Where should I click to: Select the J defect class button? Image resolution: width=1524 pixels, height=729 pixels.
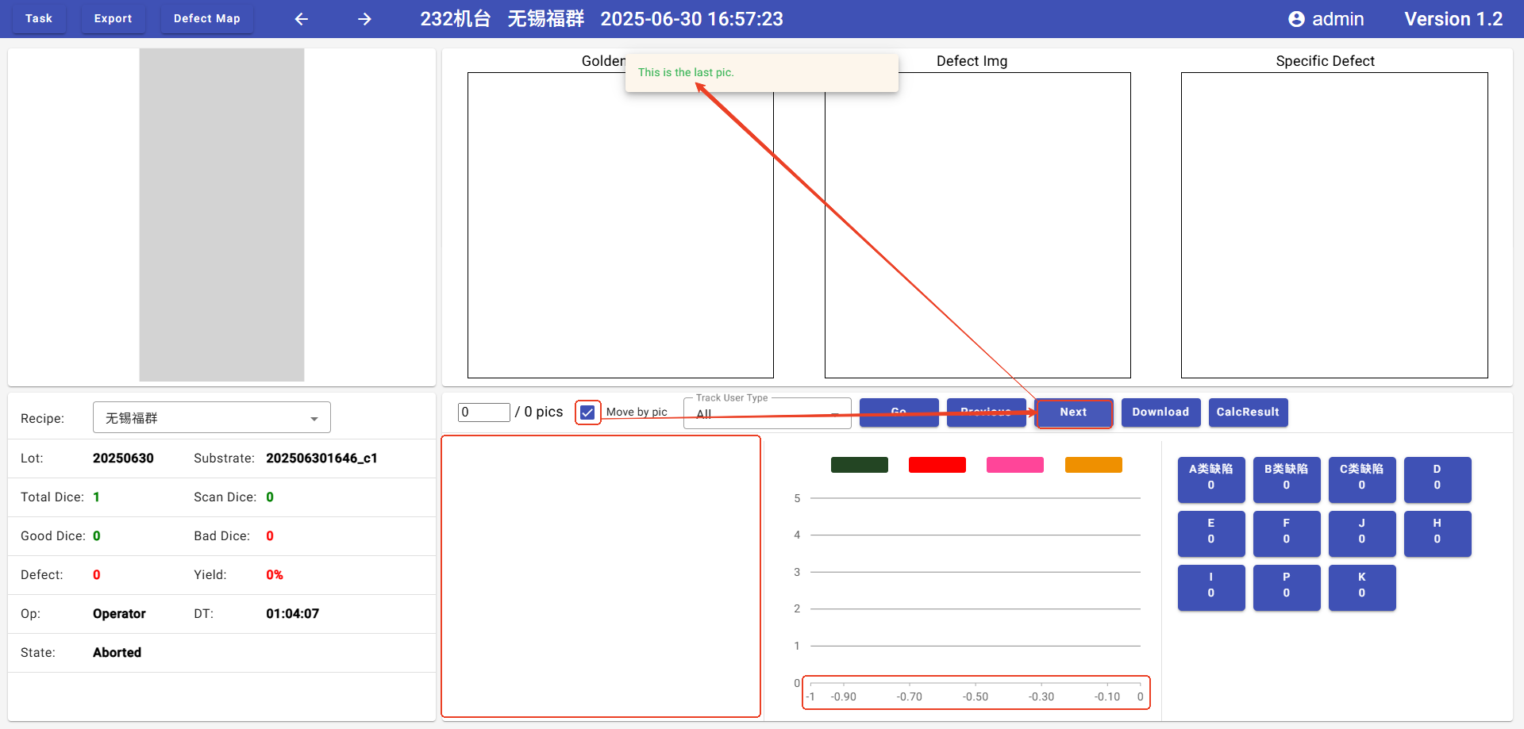[x=1362, y=533]
